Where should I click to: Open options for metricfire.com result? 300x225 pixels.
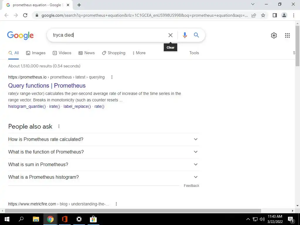point(116,204)
